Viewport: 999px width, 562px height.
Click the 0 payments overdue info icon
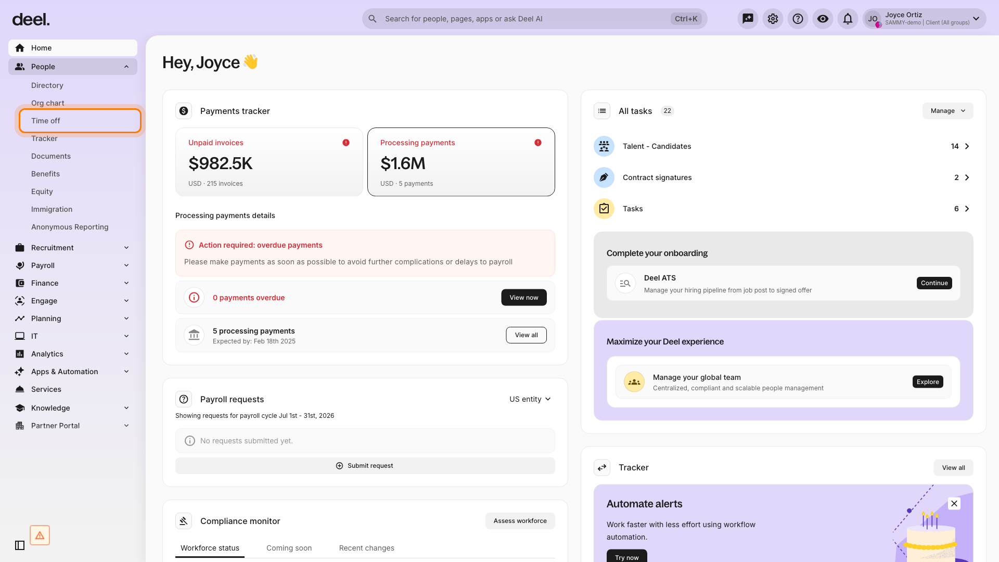tap(194, 298)
